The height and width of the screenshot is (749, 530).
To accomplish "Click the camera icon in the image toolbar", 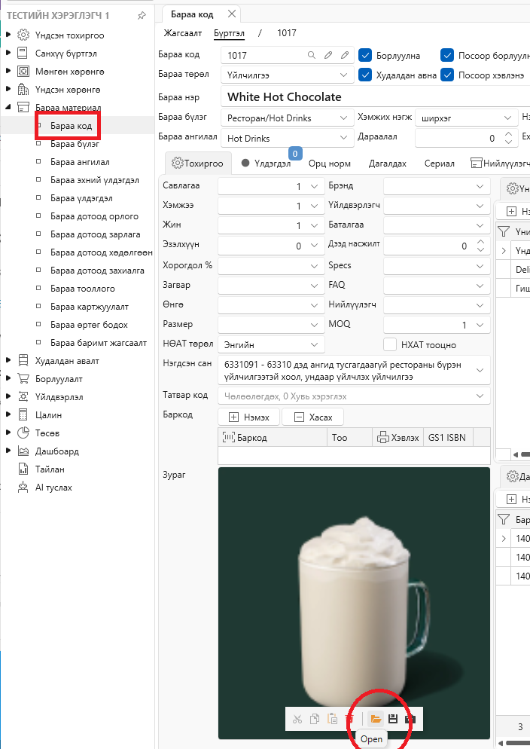I will pos(410,719).
